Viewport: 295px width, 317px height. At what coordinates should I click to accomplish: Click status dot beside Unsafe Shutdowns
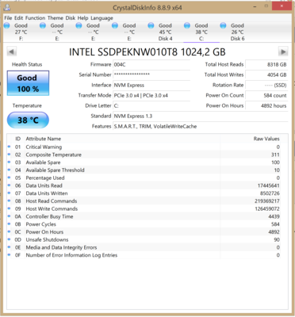[10, 239]
